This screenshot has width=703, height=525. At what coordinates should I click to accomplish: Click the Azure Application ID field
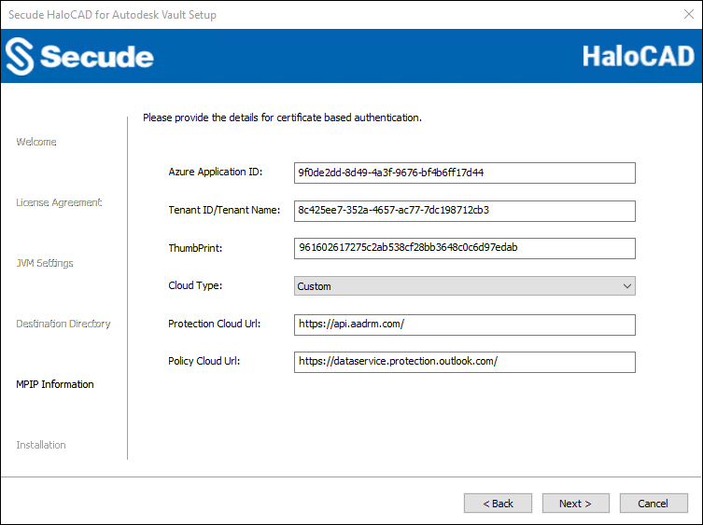(465, 173)
